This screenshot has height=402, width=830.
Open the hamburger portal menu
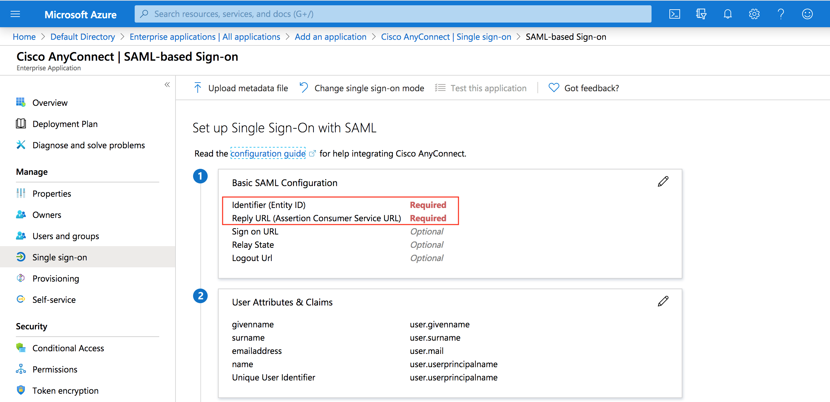(15, 14)
